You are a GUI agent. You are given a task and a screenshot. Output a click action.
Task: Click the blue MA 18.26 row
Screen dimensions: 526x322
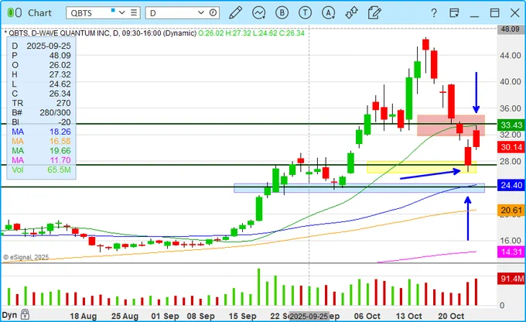[x=41, y=132]
